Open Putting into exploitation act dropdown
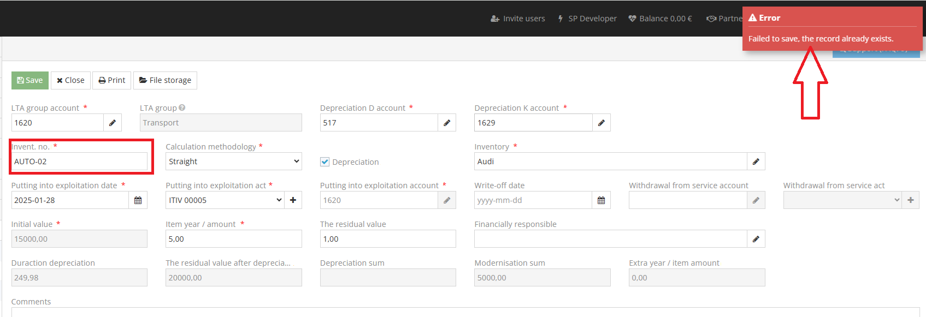 point(225,200)
